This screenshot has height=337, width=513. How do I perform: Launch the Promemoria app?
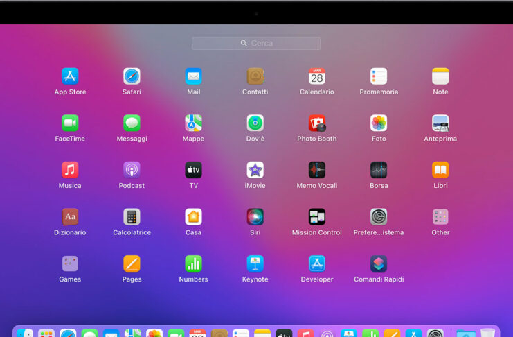pyautogui.click(x=379, y=76)
